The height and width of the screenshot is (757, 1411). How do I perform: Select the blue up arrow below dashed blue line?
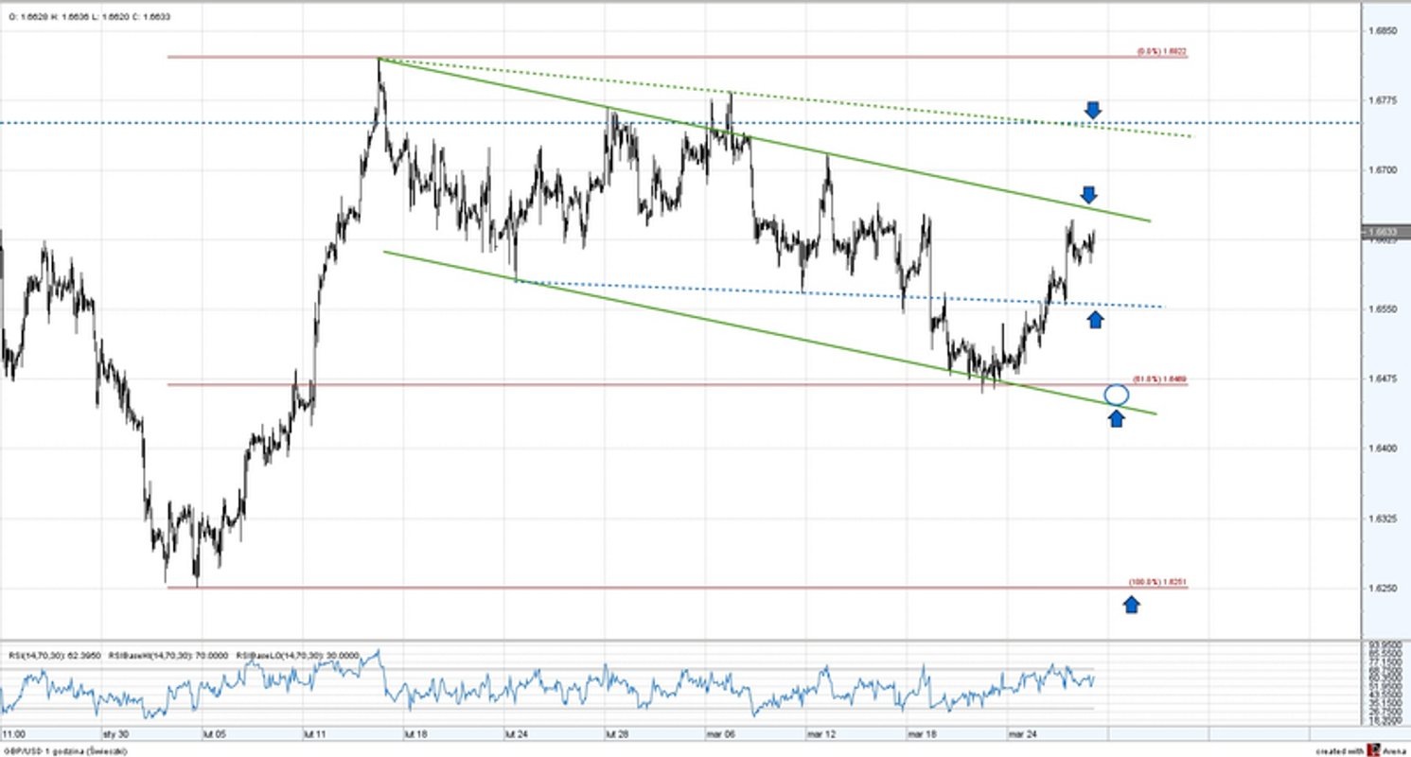tap(1096, 320)
